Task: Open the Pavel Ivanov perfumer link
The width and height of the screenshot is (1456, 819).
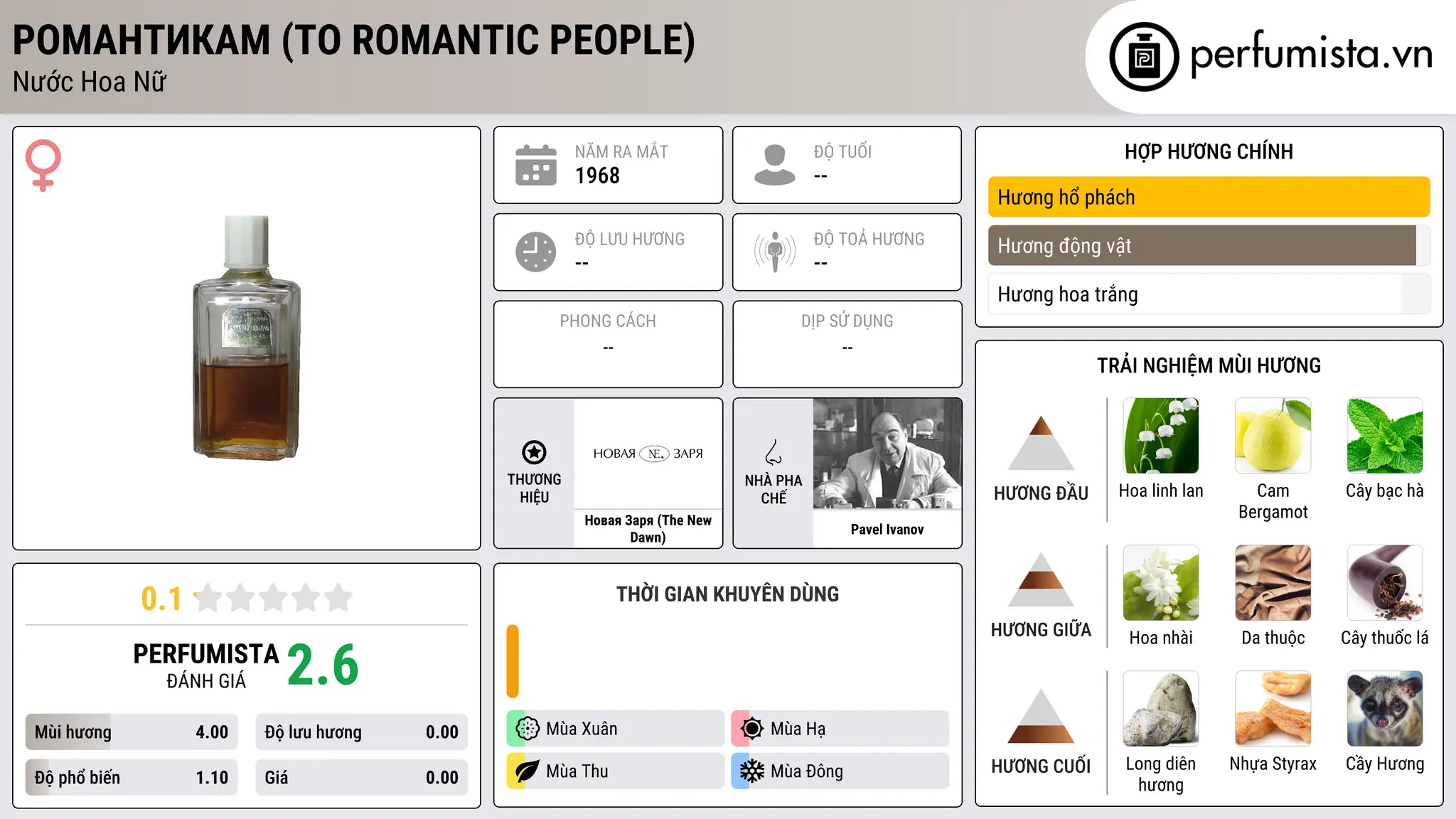Action: [887, 530]
